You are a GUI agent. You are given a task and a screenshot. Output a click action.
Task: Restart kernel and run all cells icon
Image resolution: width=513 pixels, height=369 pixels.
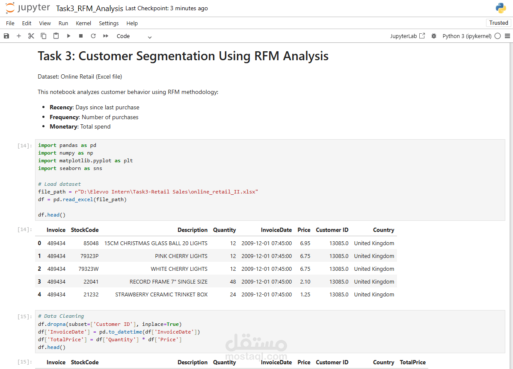pyautogui.click(x=106, y=36)
